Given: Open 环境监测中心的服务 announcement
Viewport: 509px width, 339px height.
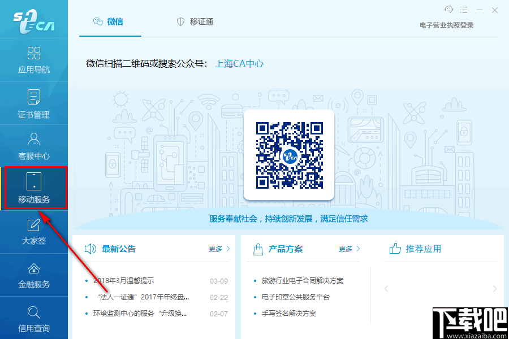Looking at the screenshot, I should point(140,314).
